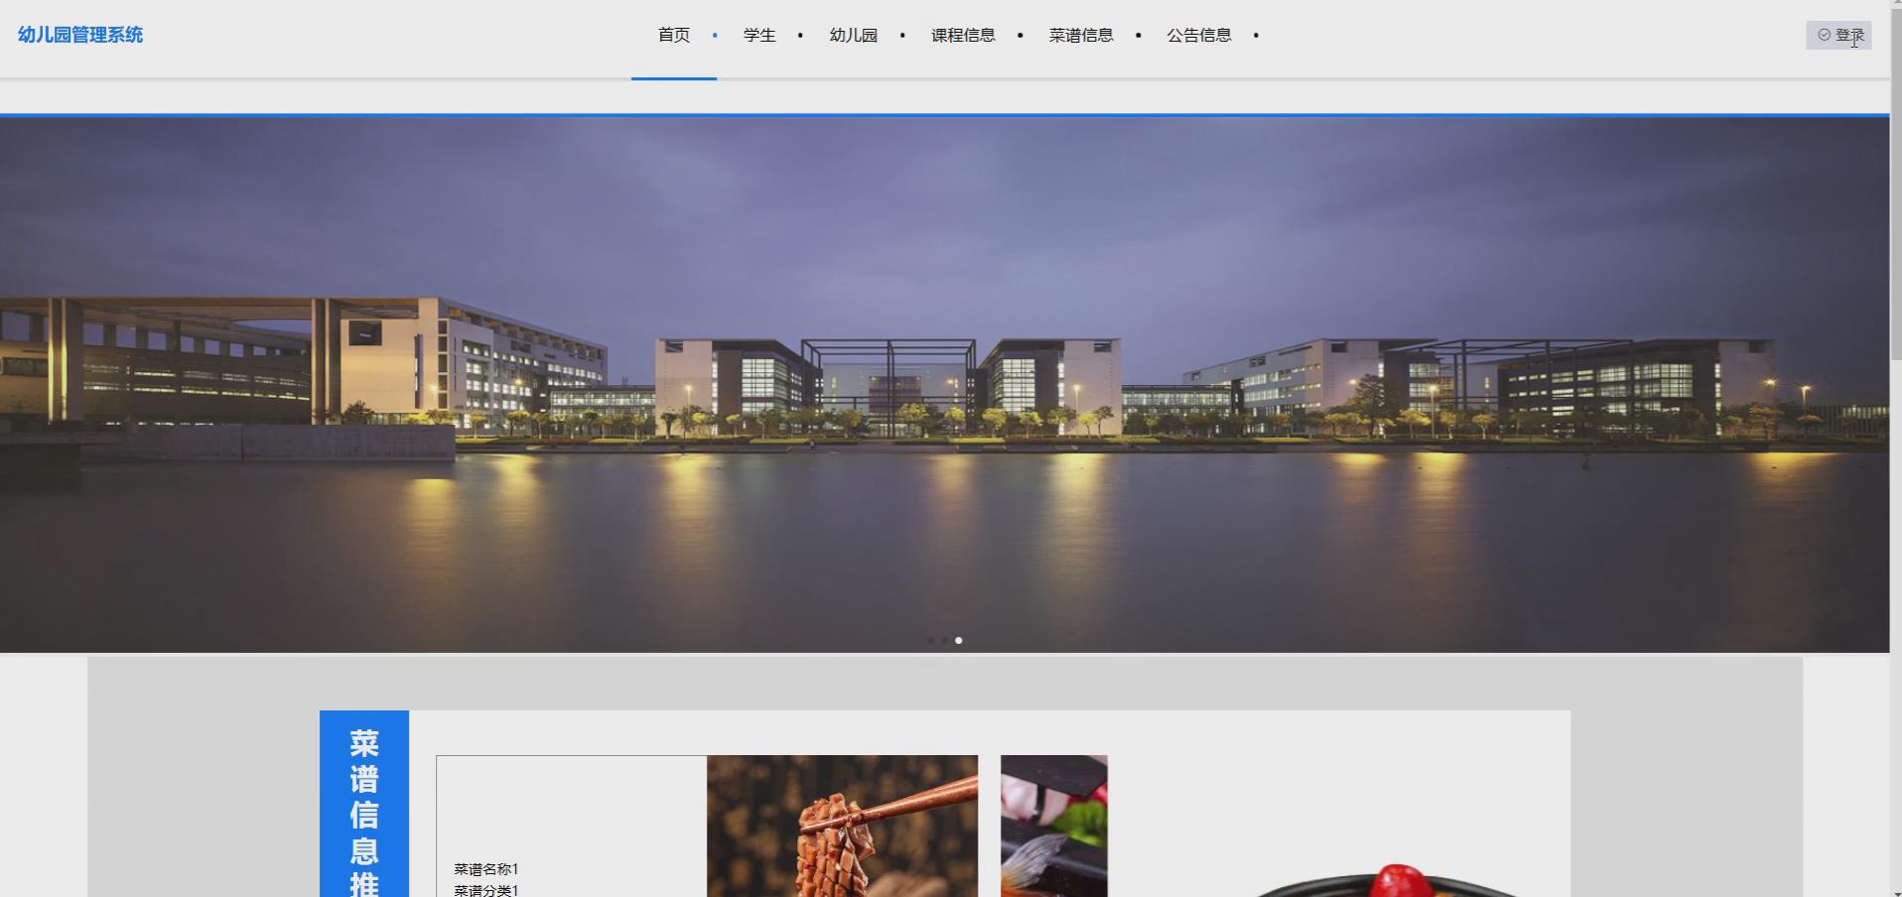Click the 菜谱分类1 text

pyautogui.click(x=486, y=890)
